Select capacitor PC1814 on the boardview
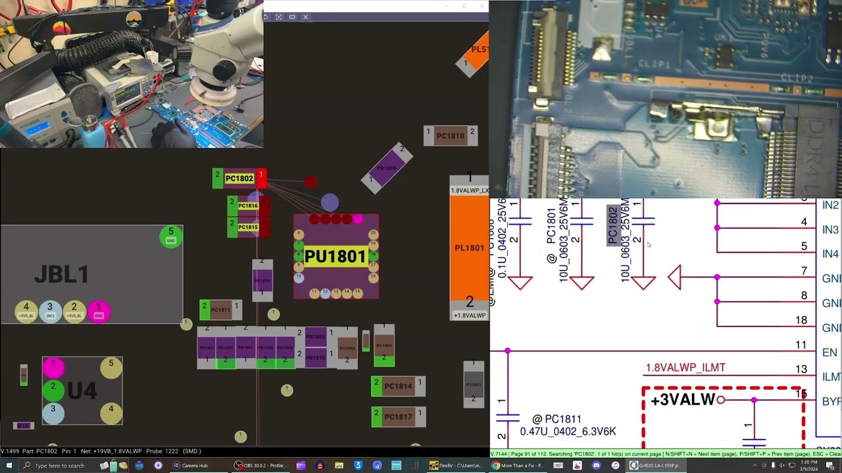The height and width of the screenshot is (473, 842). (398, 386)
